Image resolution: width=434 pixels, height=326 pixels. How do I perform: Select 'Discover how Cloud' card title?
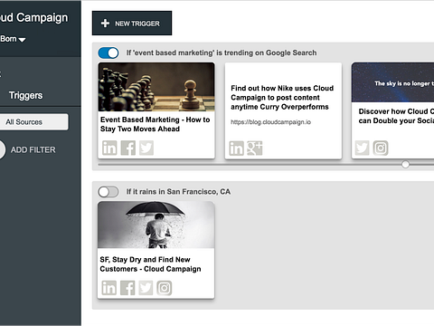click(x=396, y=116)
